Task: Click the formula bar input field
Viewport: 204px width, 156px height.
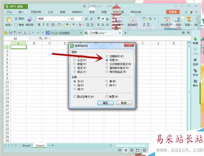Action: (120, 38)
